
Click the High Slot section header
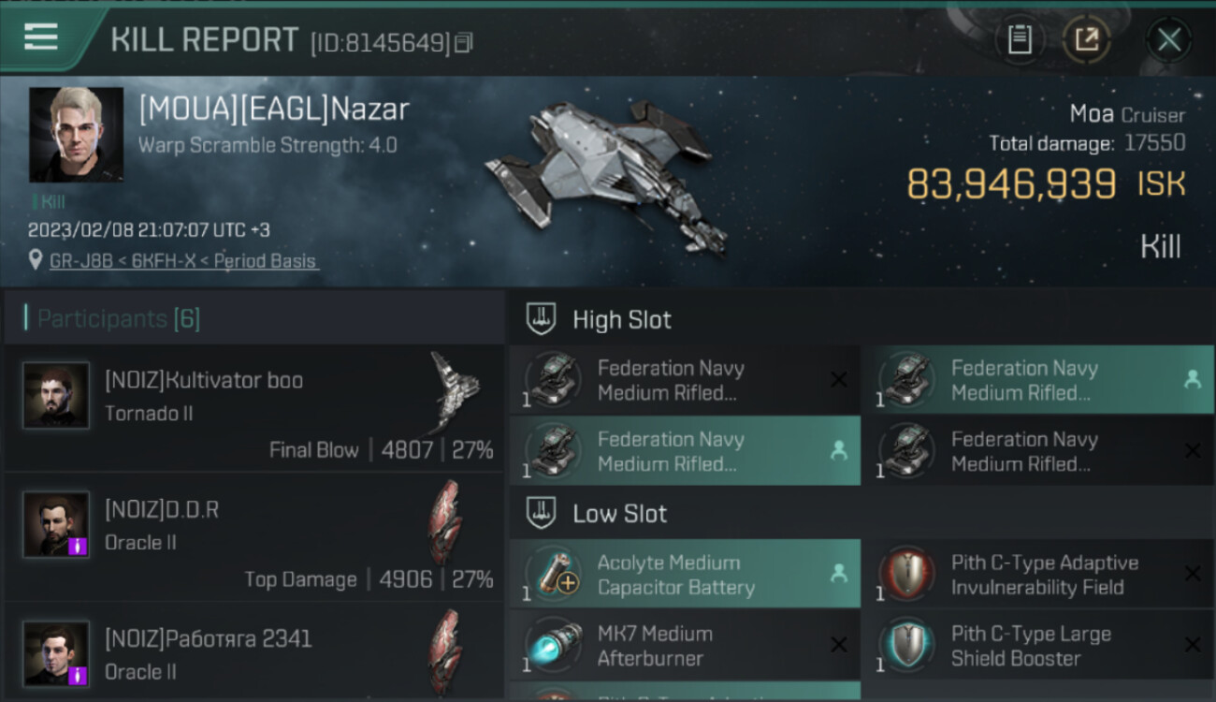coord(622,320)
